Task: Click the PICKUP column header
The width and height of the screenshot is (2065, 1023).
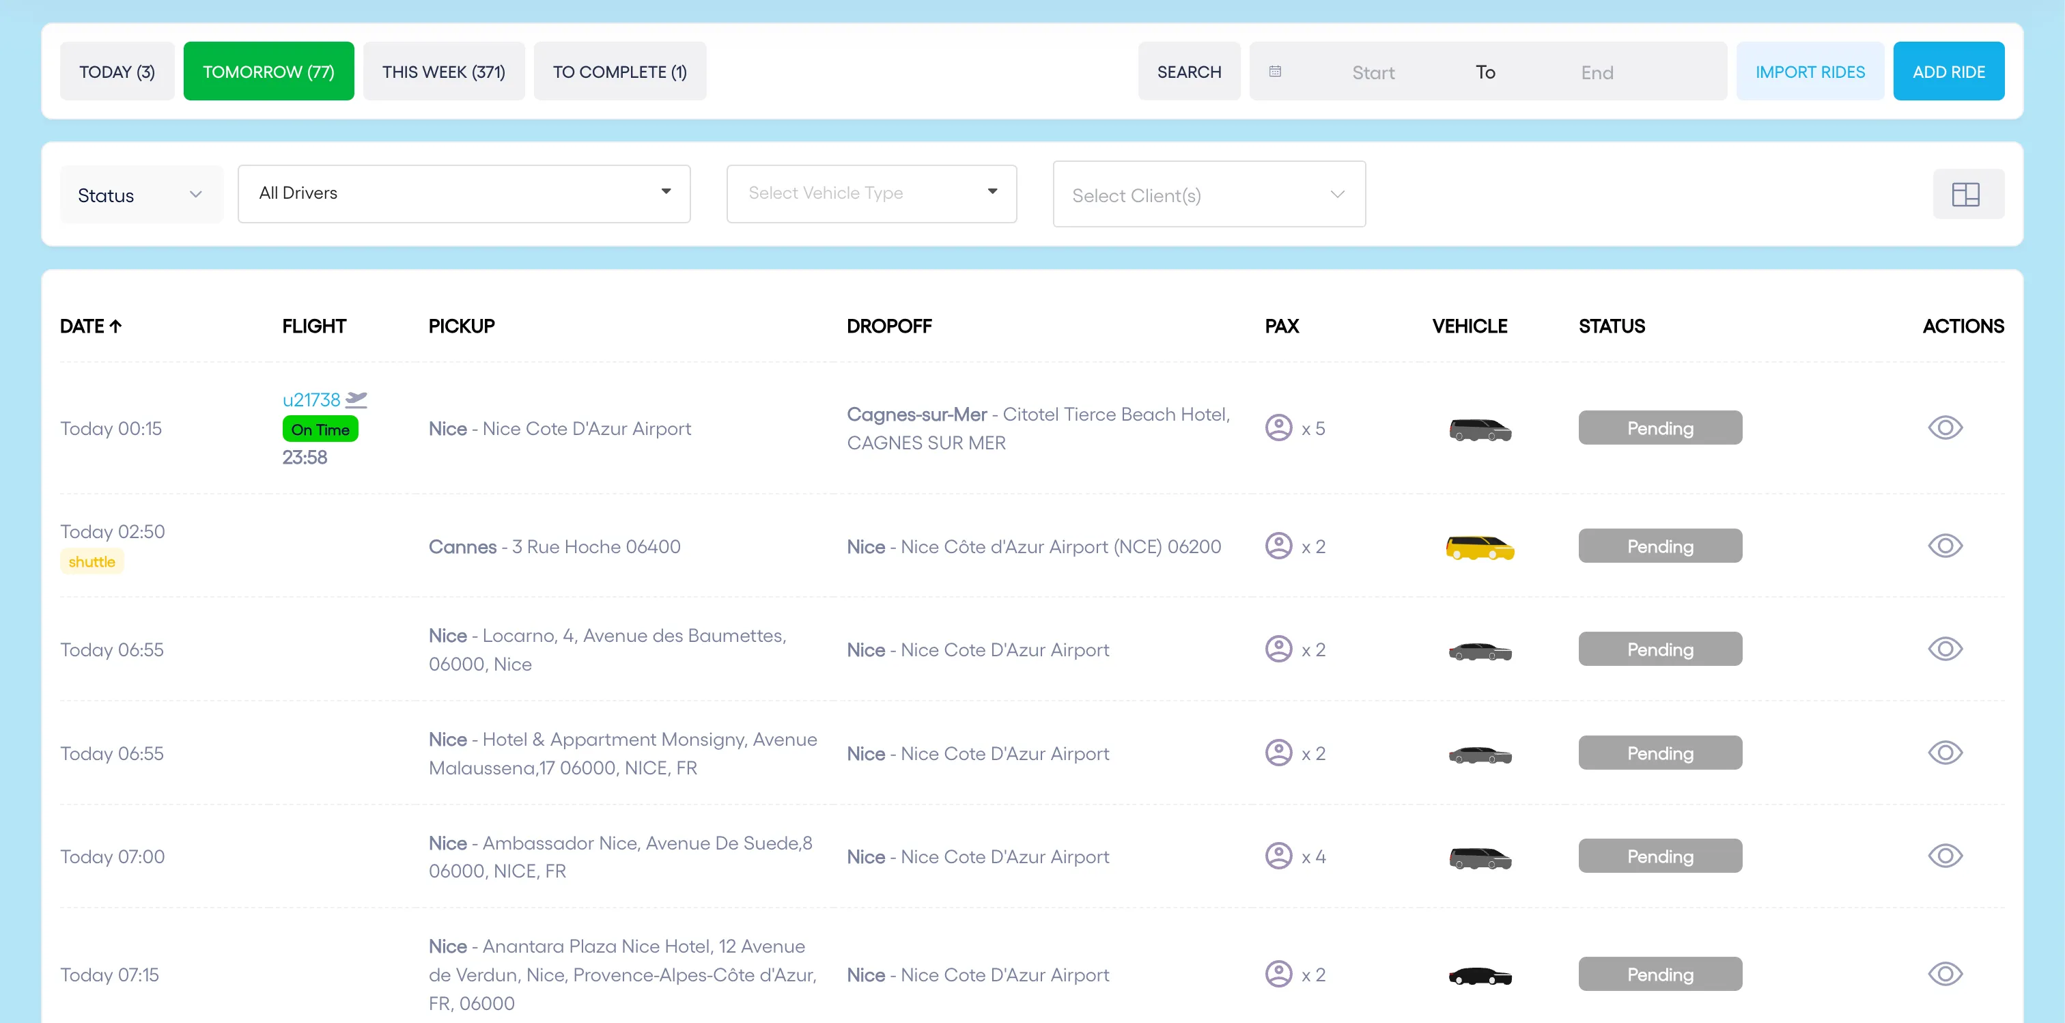Action: [x=462, y=326]
